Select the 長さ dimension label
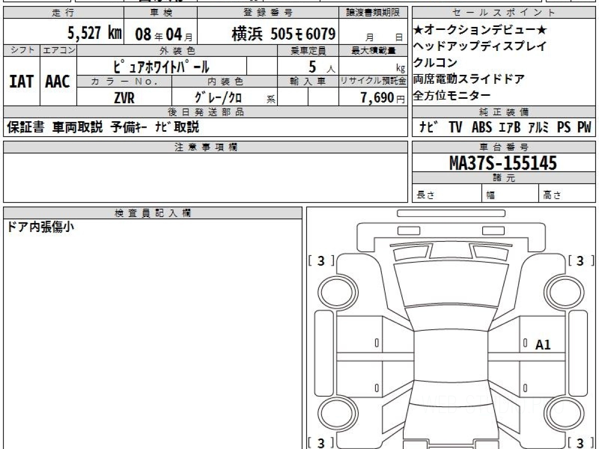The width and height of the screenshot is (599, 449). point(426,196)
